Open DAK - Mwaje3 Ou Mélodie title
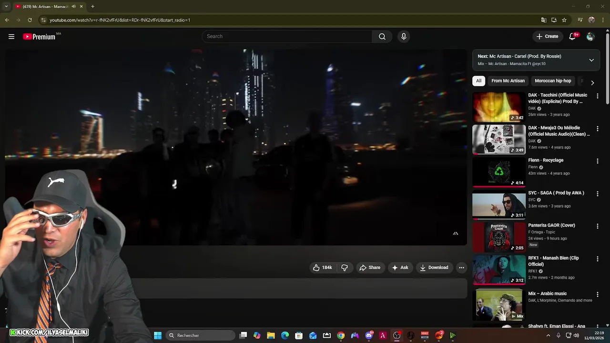The height and width of the screenshot is (343, 610). coord(559,131)
